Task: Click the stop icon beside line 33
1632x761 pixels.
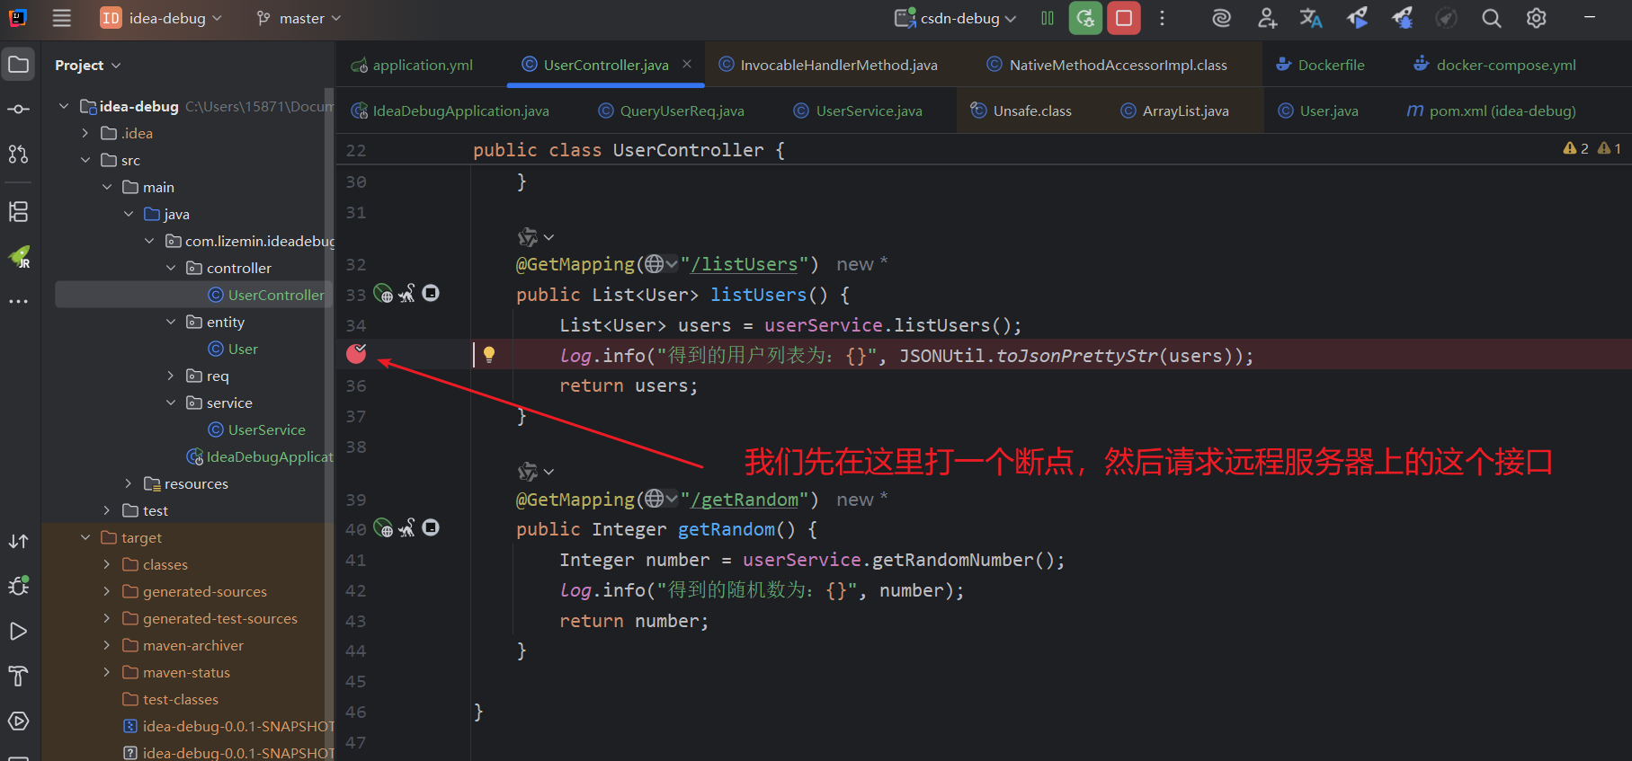Action: click(431, 293)
